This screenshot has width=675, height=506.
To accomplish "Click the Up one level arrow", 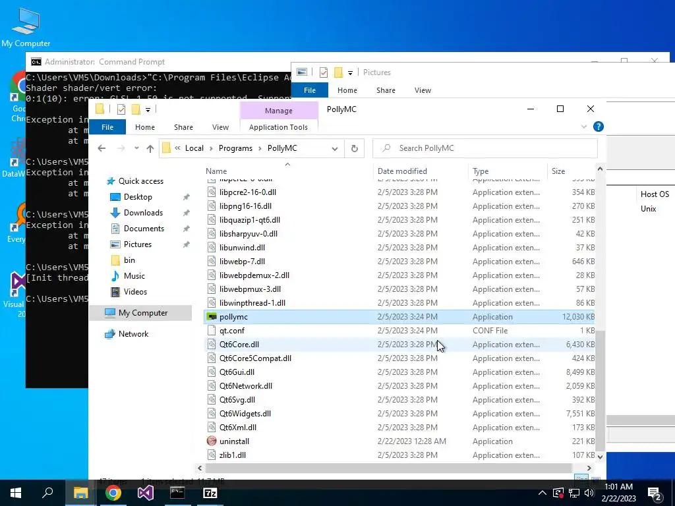I will 150,148.
